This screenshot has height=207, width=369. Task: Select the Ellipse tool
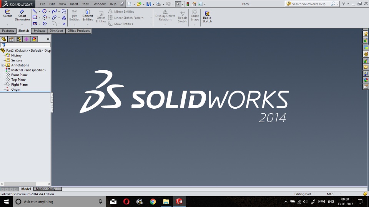point(54,17)
